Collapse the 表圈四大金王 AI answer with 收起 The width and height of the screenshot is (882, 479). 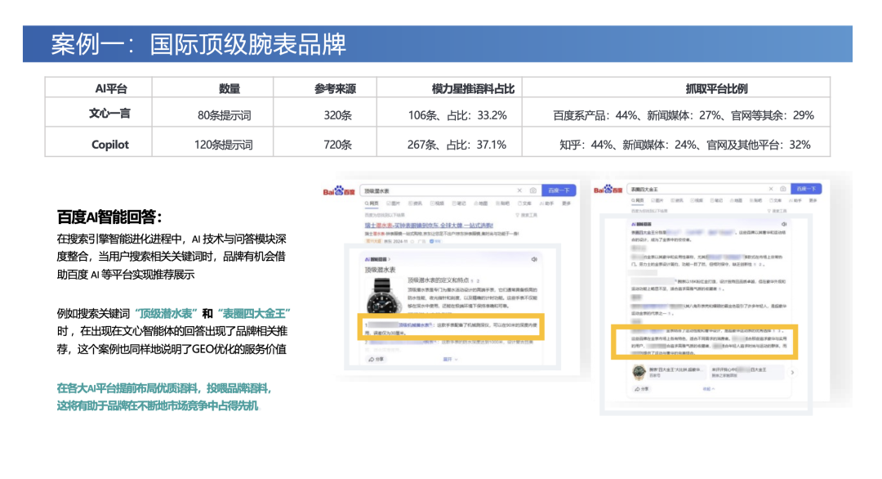pos(708,389)
